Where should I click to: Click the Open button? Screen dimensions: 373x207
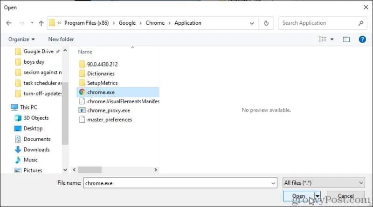pyautogui.click(x=298, y=196)
